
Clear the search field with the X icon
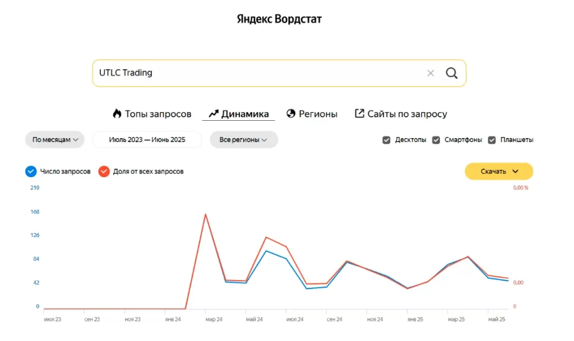(x=430, y=73)
